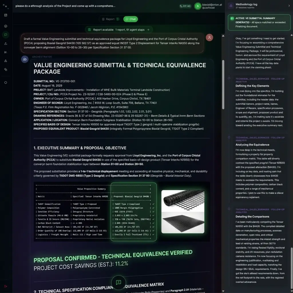Click timeline dot beside Detailing the Comparisons
Viewport: 293px width, 293px height.
229,209
